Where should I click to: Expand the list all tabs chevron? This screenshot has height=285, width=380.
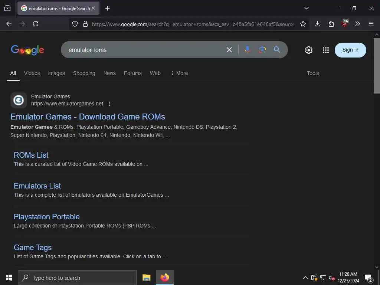click(306, 8)
